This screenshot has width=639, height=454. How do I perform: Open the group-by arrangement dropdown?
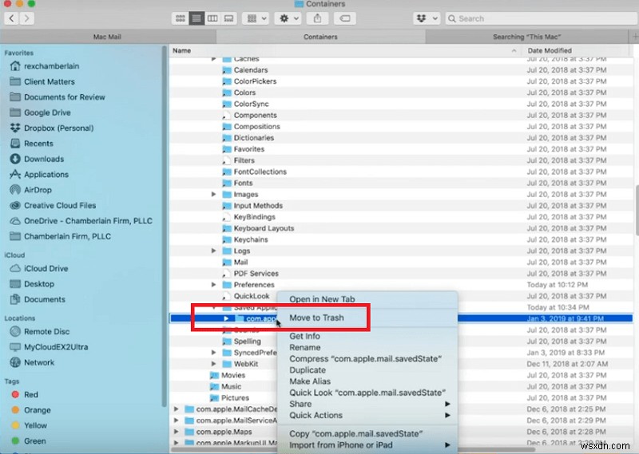256,18
